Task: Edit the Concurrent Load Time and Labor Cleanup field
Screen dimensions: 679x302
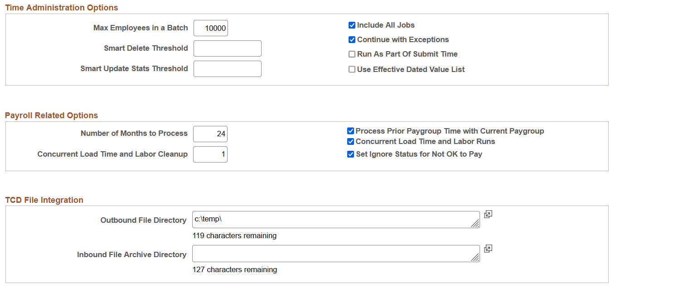Action: (210, 154)
